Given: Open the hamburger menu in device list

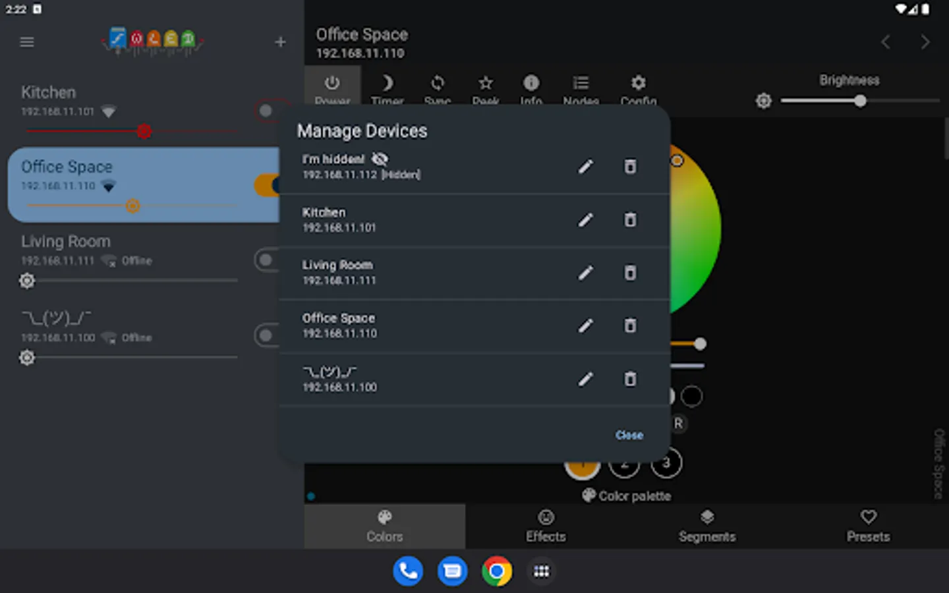Looking at the screenshot, I should (x=27, y=42).
